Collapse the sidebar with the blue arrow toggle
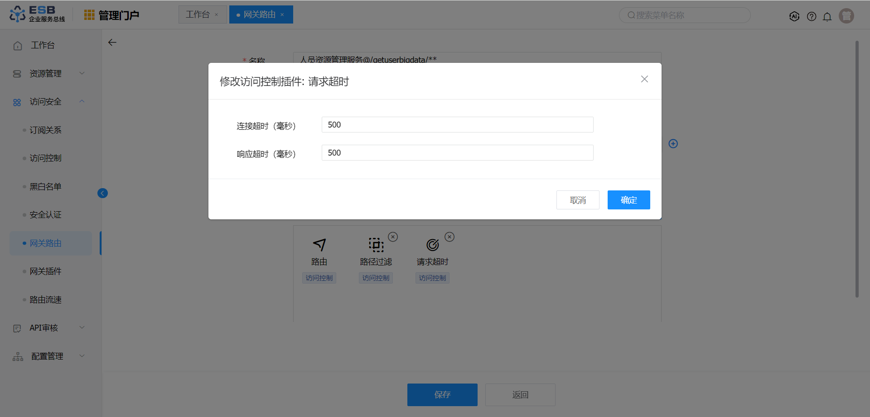Image resolution: width=870 pixels, height=417 pixels. 102,193
